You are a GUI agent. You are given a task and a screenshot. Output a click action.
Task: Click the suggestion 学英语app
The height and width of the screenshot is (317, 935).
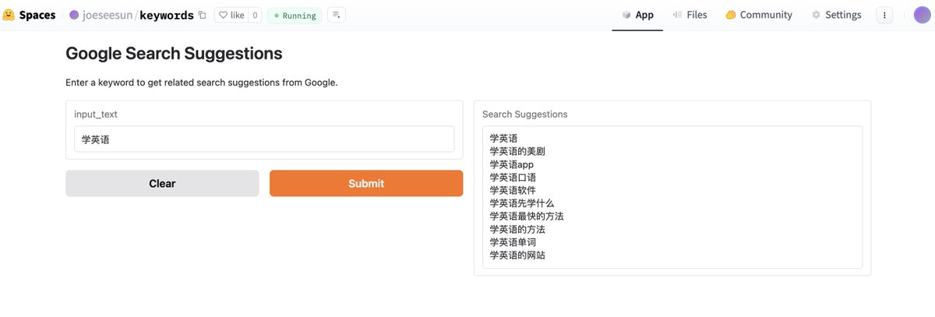click(511, 164)
